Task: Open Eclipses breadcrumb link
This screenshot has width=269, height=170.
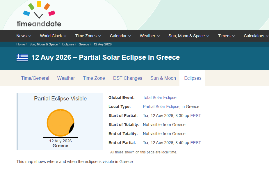Action: pyautogui.click(x=68, y=44)
